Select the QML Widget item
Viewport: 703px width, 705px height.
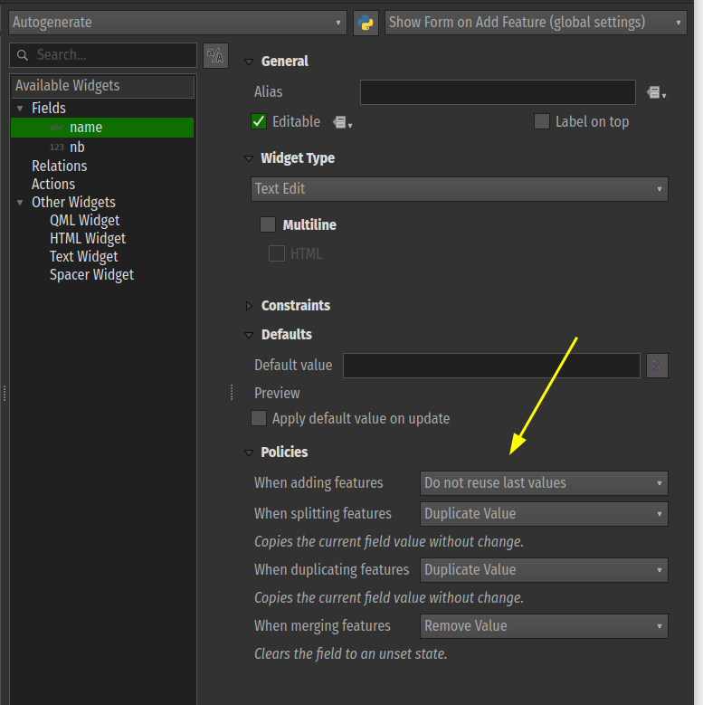pyautogui.click(x=84, y=220)
